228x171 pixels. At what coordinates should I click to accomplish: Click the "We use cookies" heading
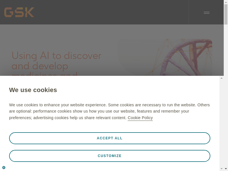coord(33,90)
